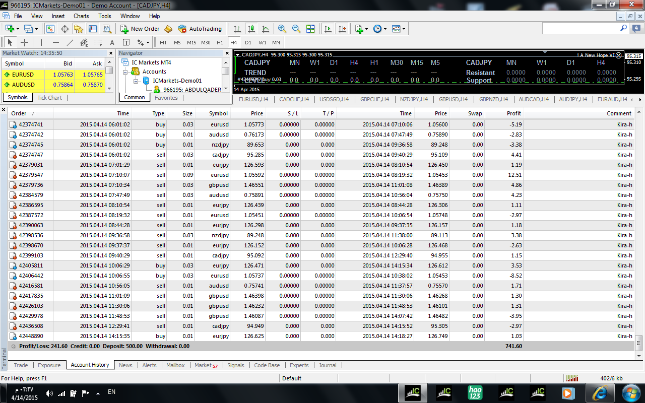Select the Text Label tool
The width and height of the screenshot is (645, 403).
click(x=126, y=43)
